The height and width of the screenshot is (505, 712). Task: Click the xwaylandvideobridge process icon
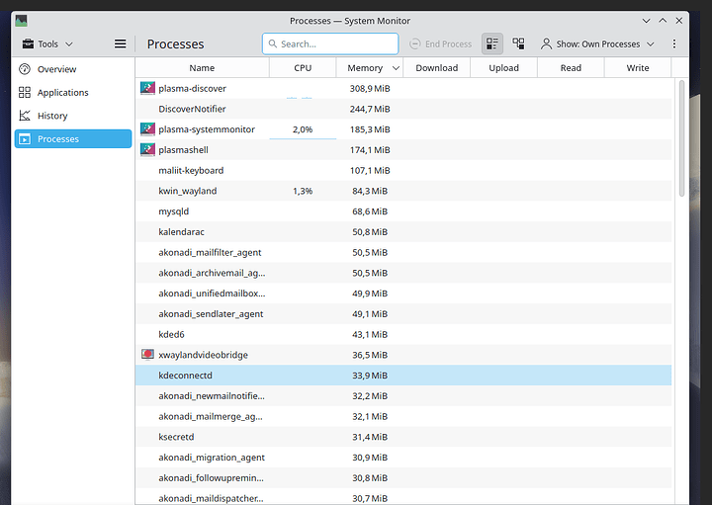(x=147, y=355)
